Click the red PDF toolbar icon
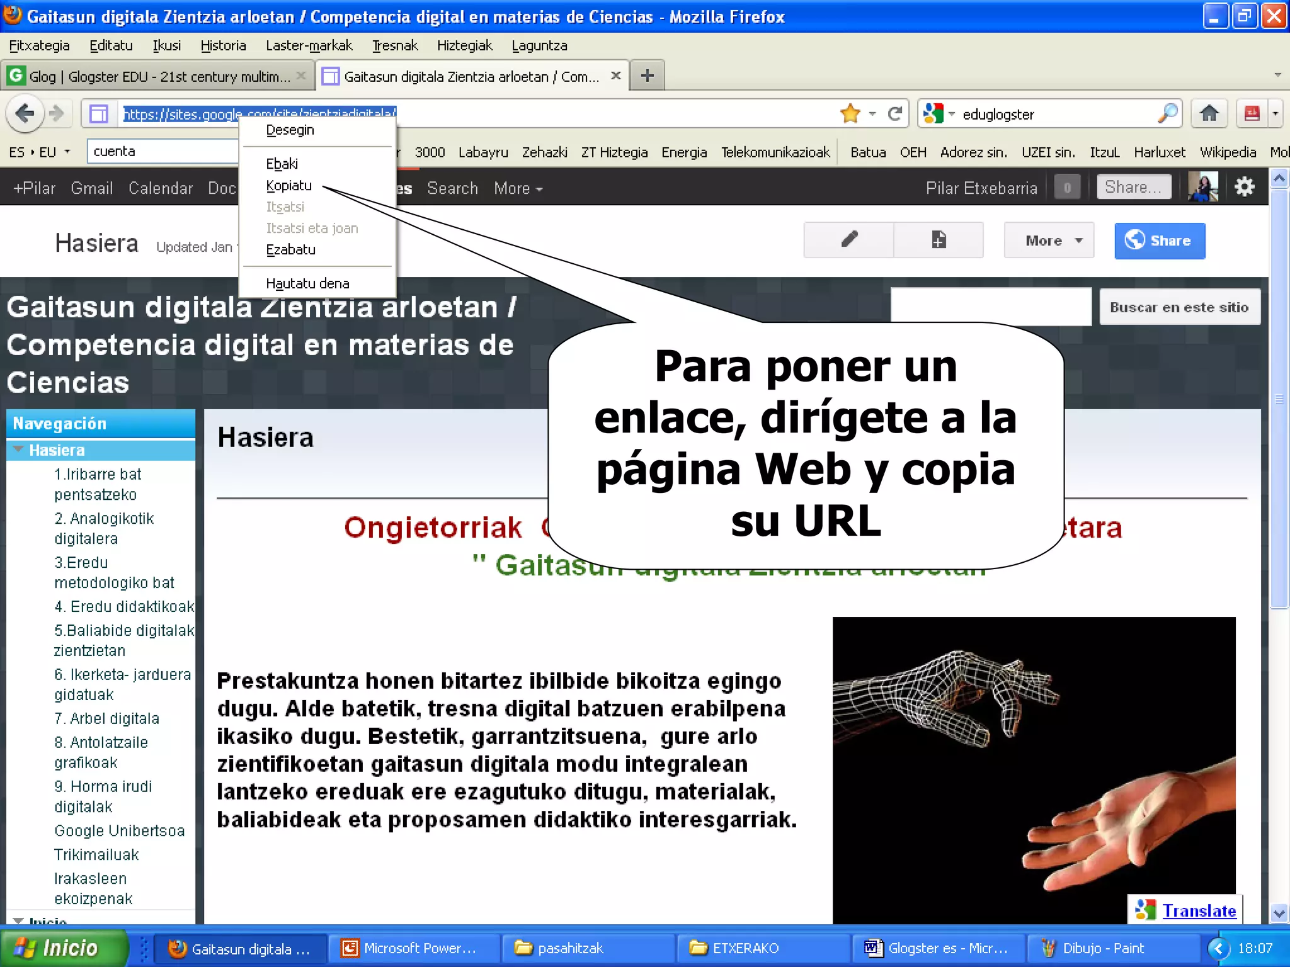This screenshot has height=967, width=1290. [1252, 114]
